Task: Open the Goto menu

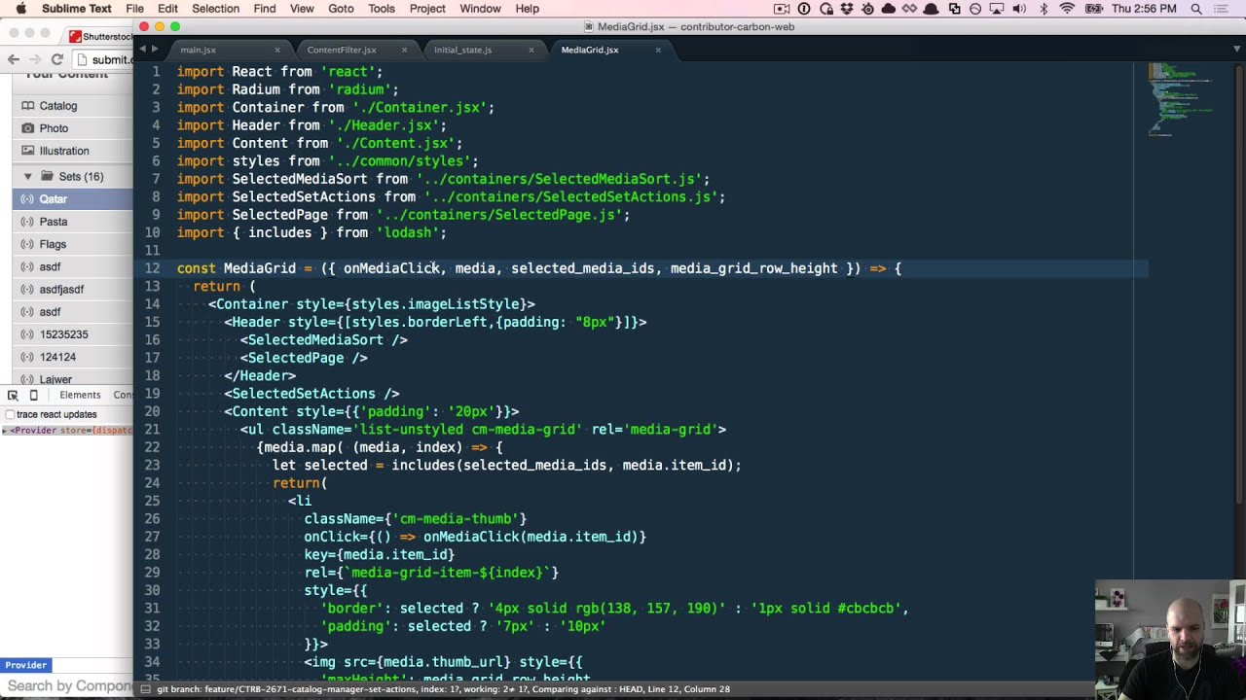Action: [341, 9]
